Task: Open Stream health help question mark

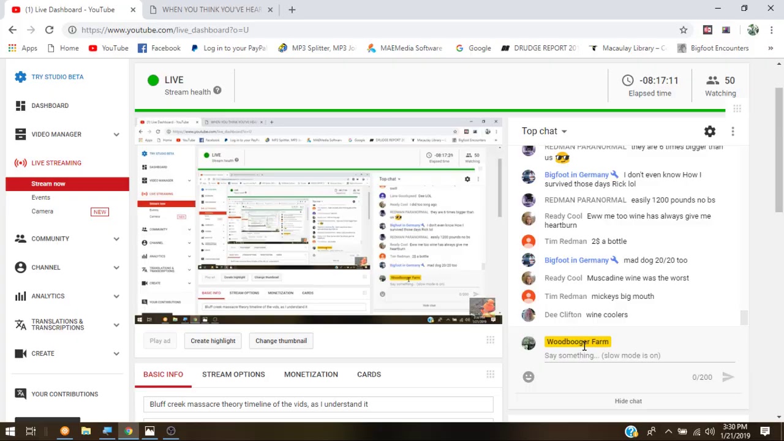Action: click(x=217, y=91)
